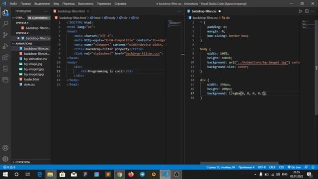The image size is (318, 179).
Task: Open Chrome from taskbar
Action: click(x=119, y=175)
